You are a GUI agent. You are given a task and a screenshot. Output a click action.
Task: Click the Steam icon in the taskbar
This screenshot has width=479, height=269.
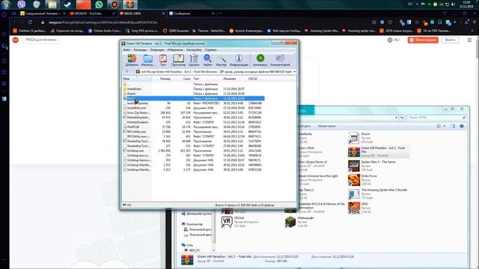[67, 4]
